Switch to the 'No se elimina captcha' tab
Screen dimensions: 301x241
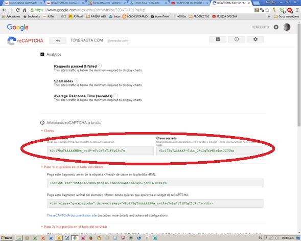[x=23, y=3]
